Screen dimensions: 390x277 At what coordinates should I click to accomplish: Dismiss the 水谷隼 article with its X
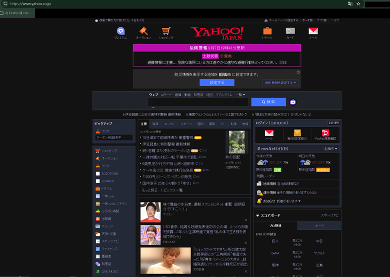(x=245, y=220)
